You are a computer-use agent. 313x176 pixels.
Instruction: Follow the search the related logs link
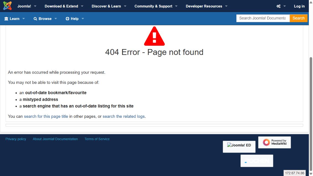click(123, 116)
